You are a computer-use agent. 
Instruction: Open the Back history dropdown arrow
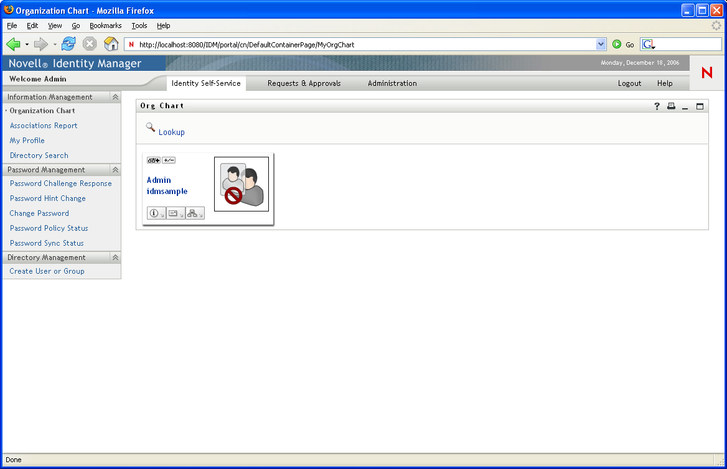(x=27, y=45)
